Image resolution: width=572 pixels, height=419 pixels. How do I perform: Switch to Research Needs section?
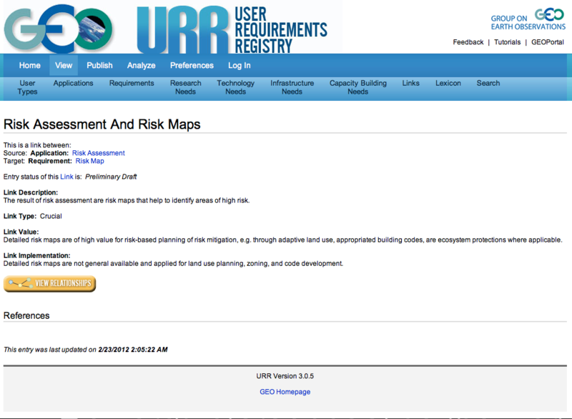pos(185,87)
